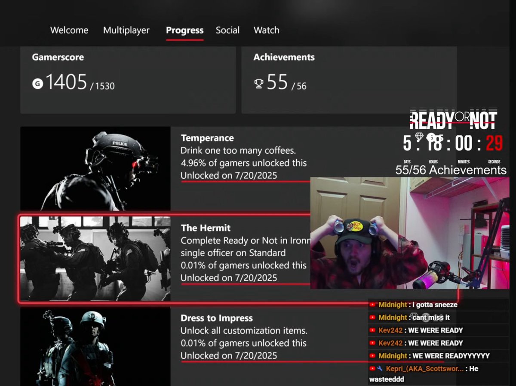The height and width of the screenshot is (386, 516).
Task: Click the Kepri moderator wrench icon
Action: [380, 368]
